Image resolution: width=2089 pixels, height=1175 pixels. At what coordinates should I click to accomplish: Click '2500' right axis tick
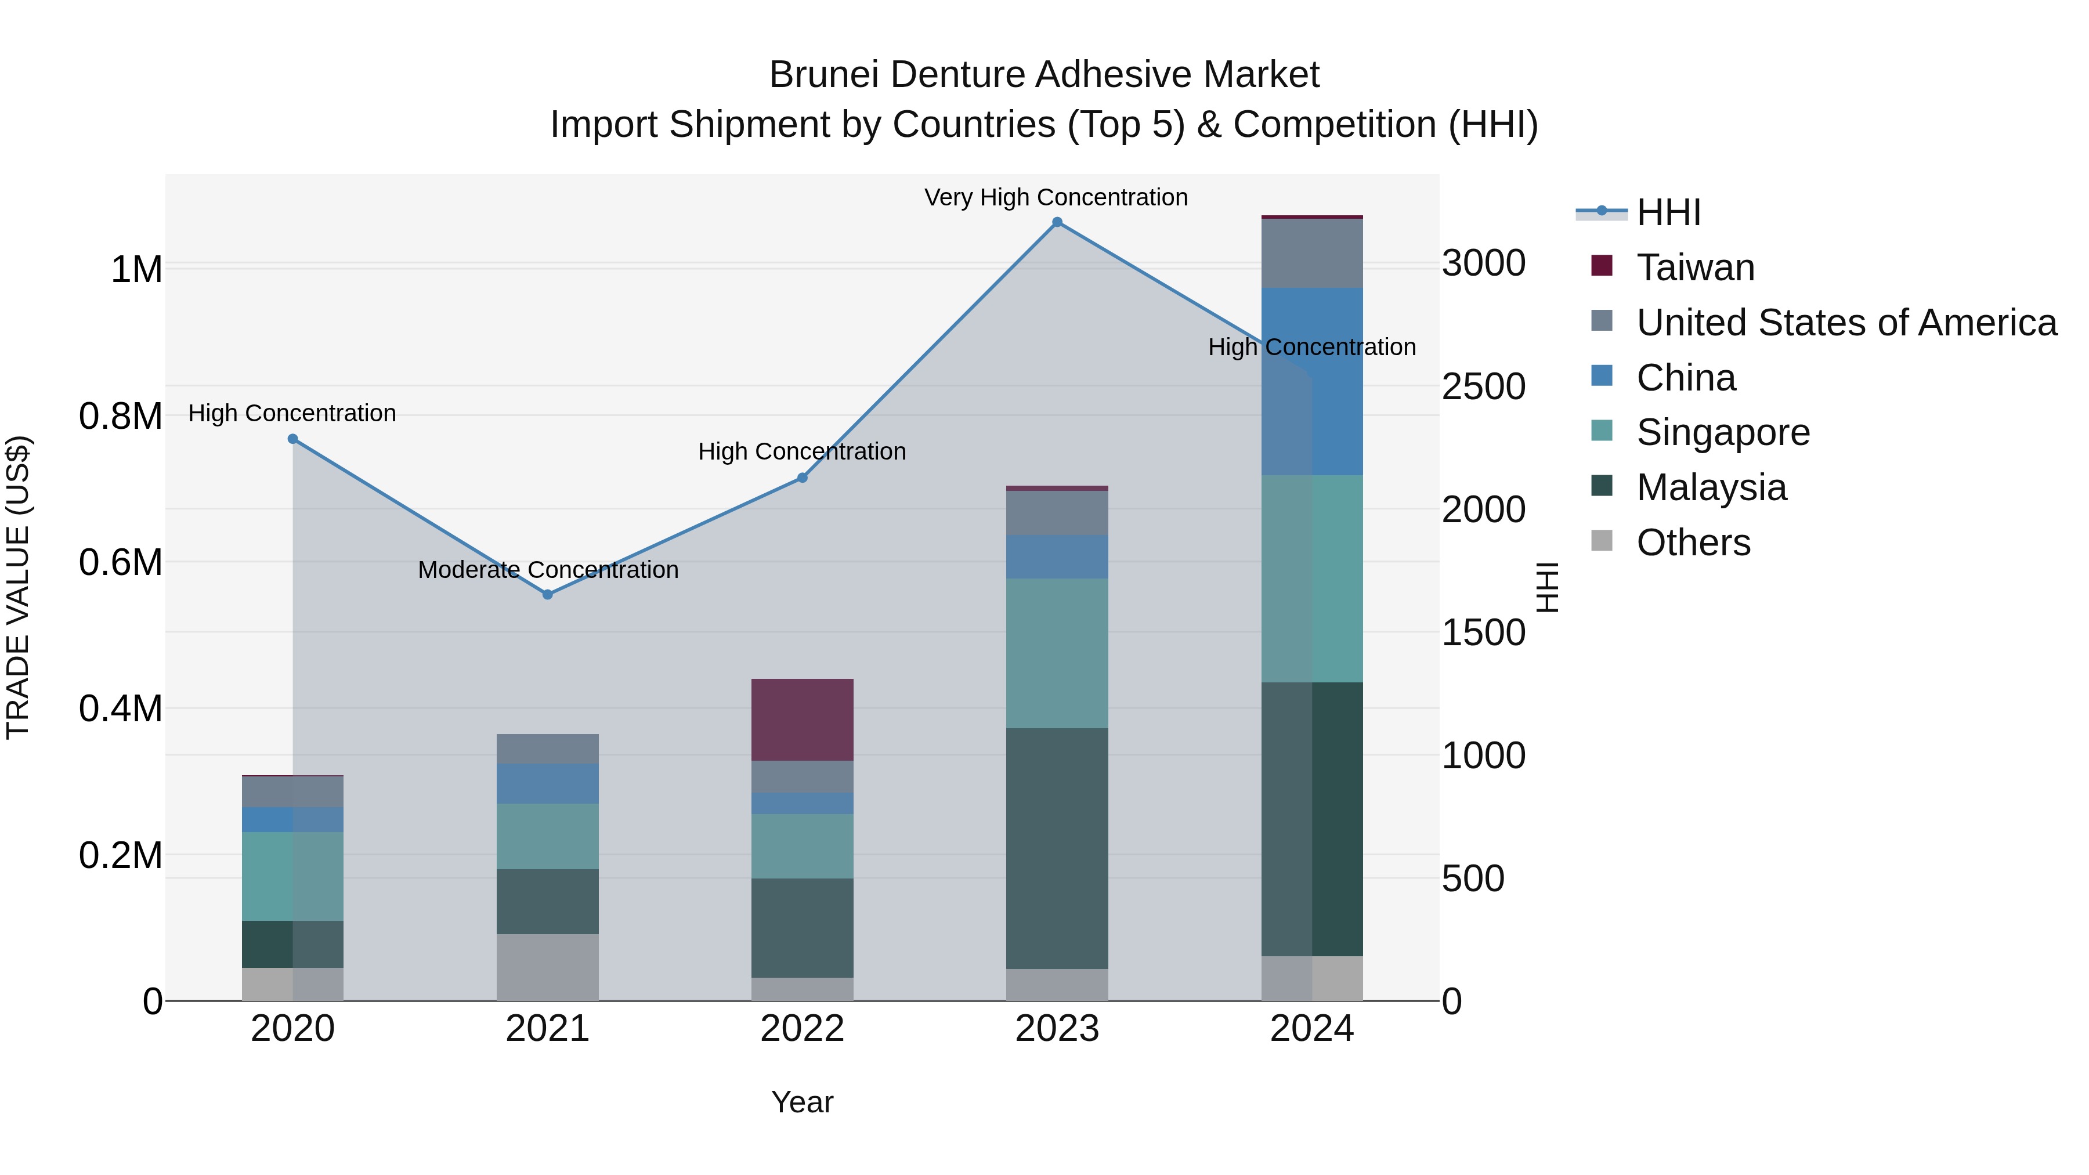[x=1484, y=386]
